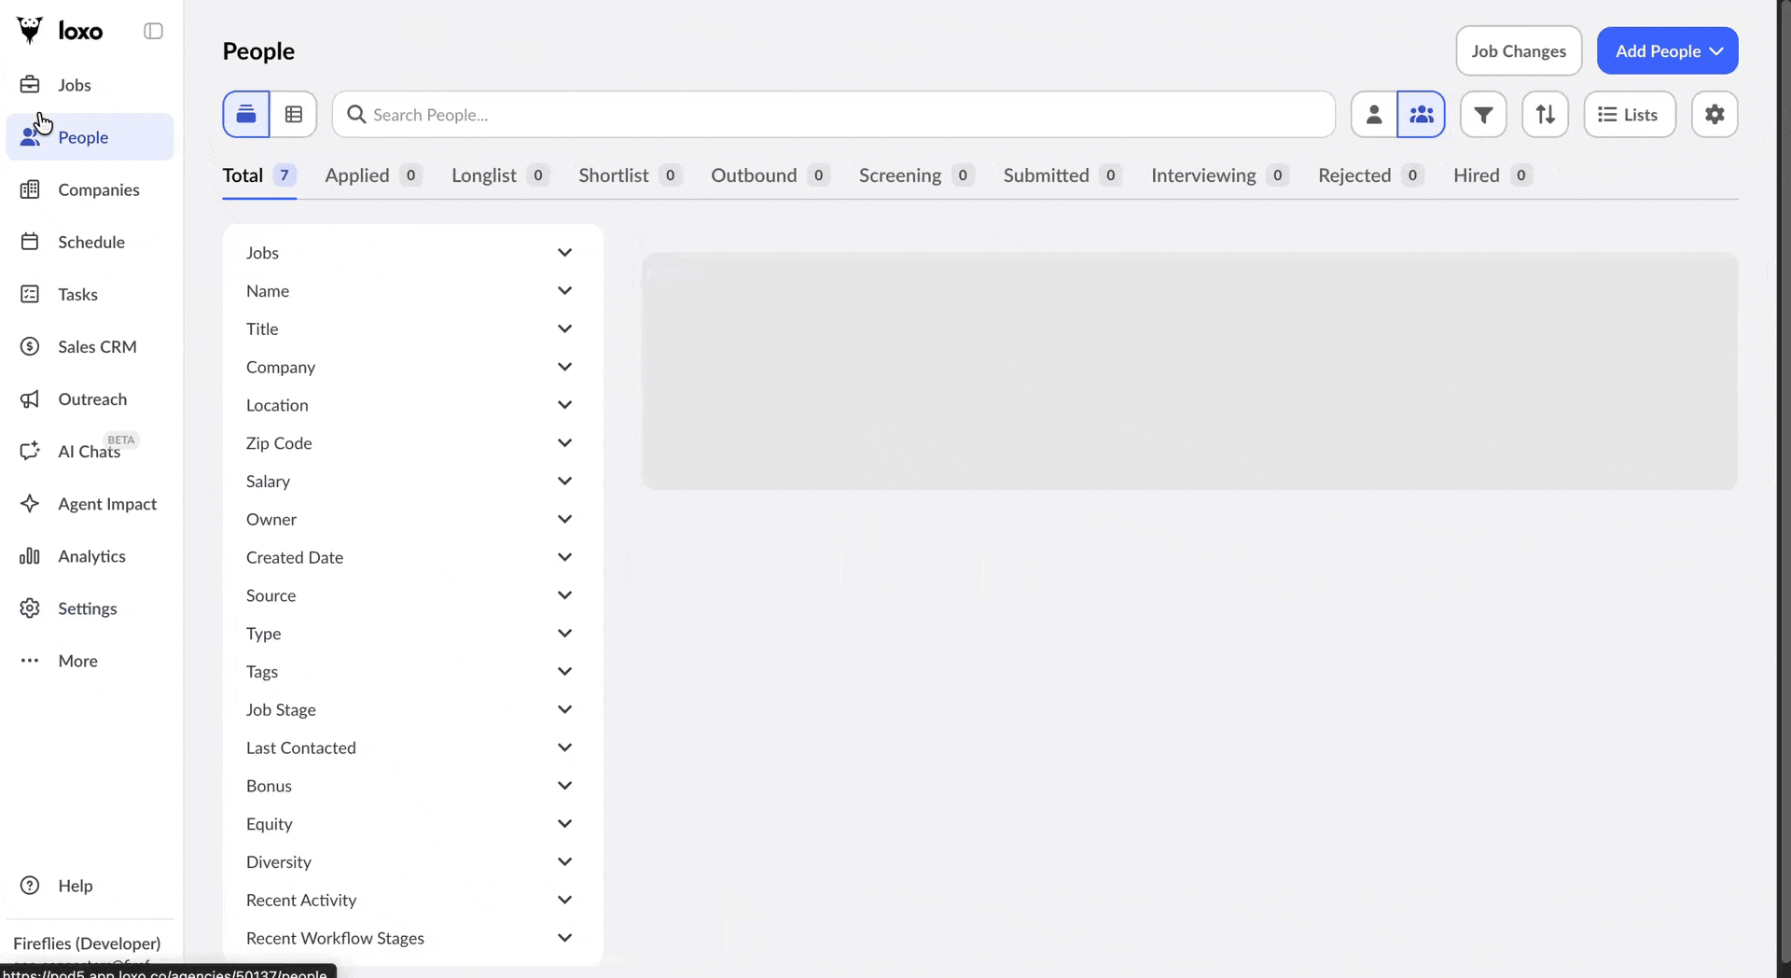Select the Hired tab
Image resolution: width=1791 pixels, height=978 pixels.
click(x=1492, y=175)
